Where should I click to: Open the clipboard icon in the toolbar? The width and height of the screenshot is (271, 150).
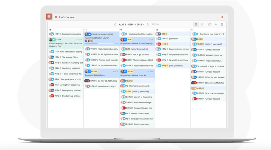222,24
